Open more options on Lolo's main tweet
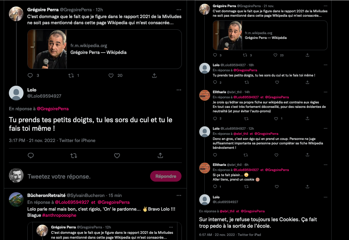 point(179,90)
